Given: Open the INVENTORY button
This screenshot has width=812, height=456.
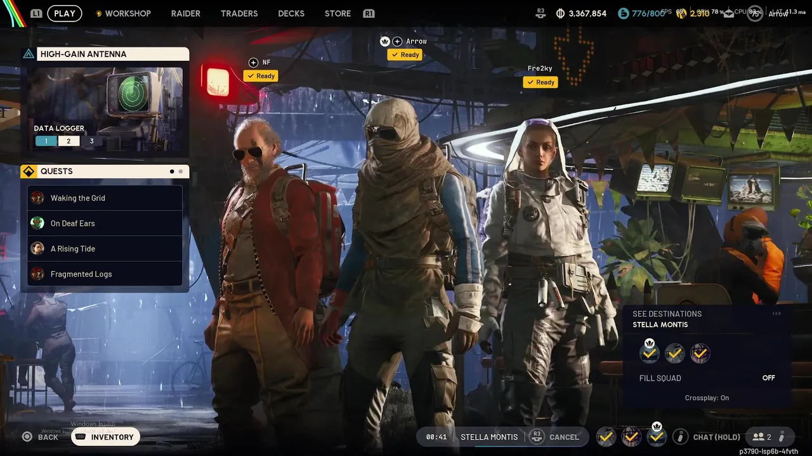Looking at the screenshot, I should [x=105, y=437].
